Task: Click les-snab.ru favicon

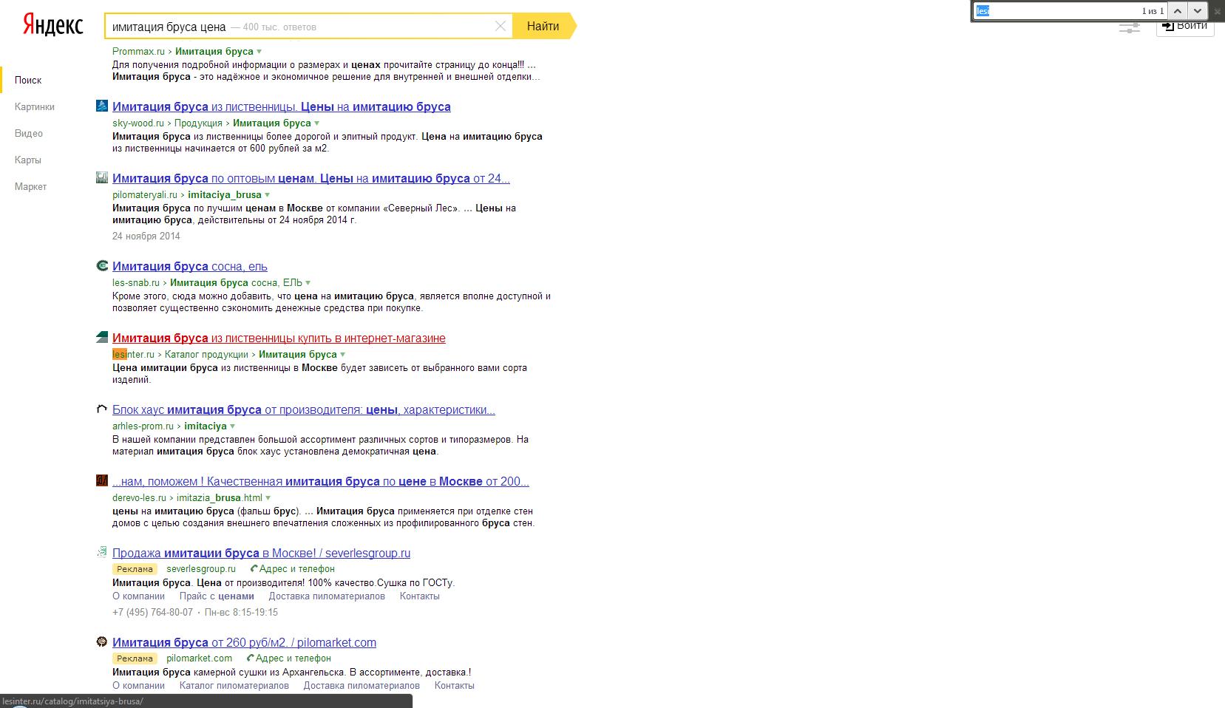Action: [102, 265]
